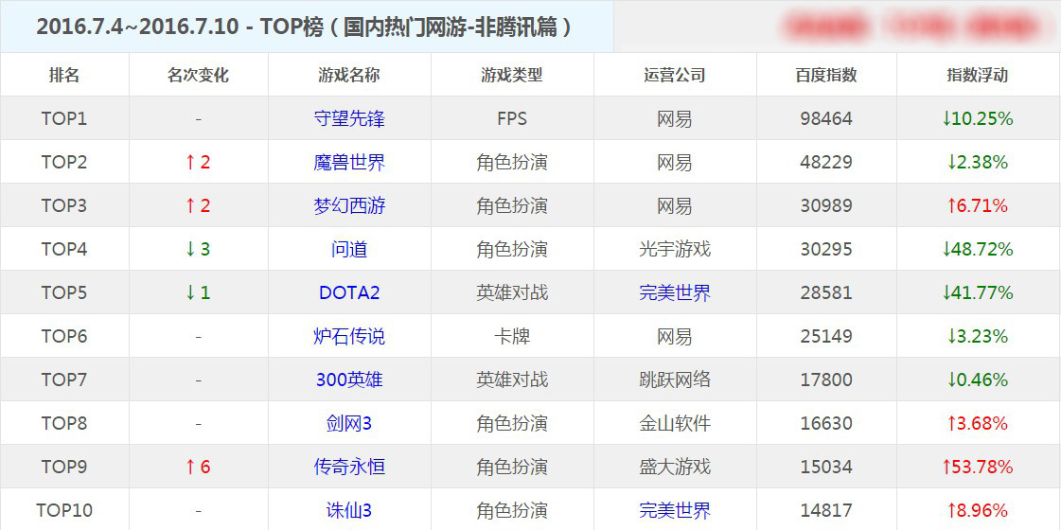Screen dimensions: 1061x530
Task: Click the 游戏名称 column header
Action: (349, 75)
